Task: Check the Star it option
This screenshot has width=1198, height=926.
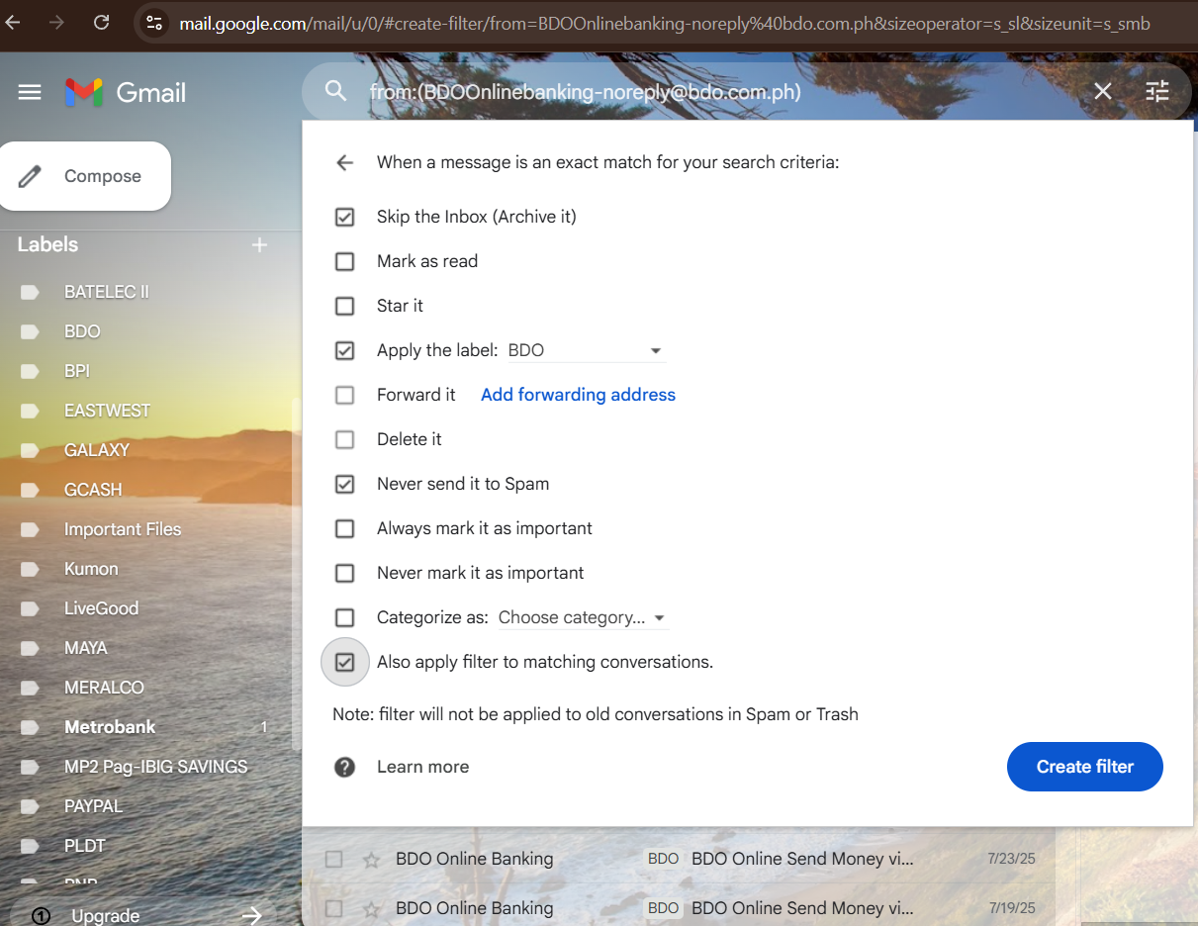Action: [344, 306]
